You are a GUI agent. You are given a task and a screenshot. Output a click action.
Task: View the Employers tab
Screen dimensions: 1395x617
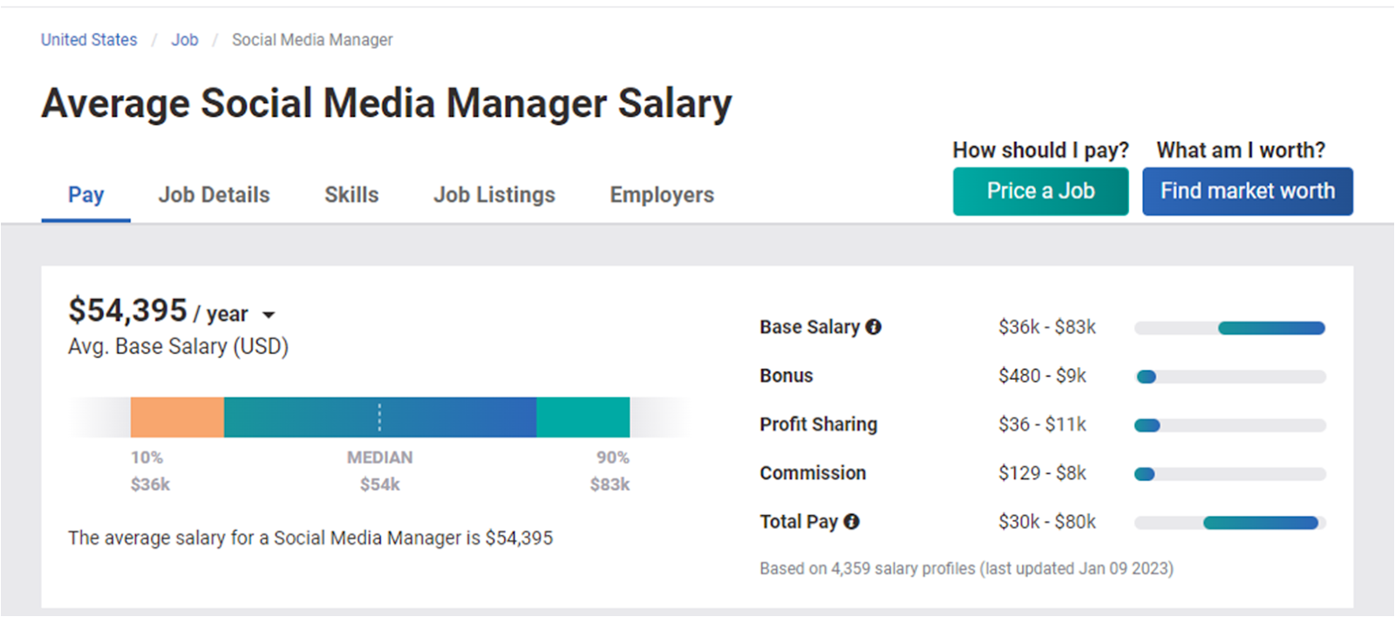(x=662, y=194)
